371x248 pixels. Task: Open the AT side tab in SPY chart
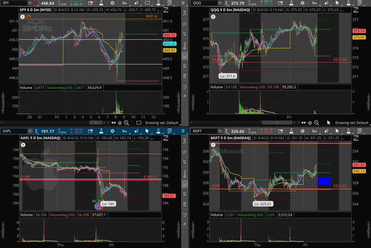pos(185,34)
